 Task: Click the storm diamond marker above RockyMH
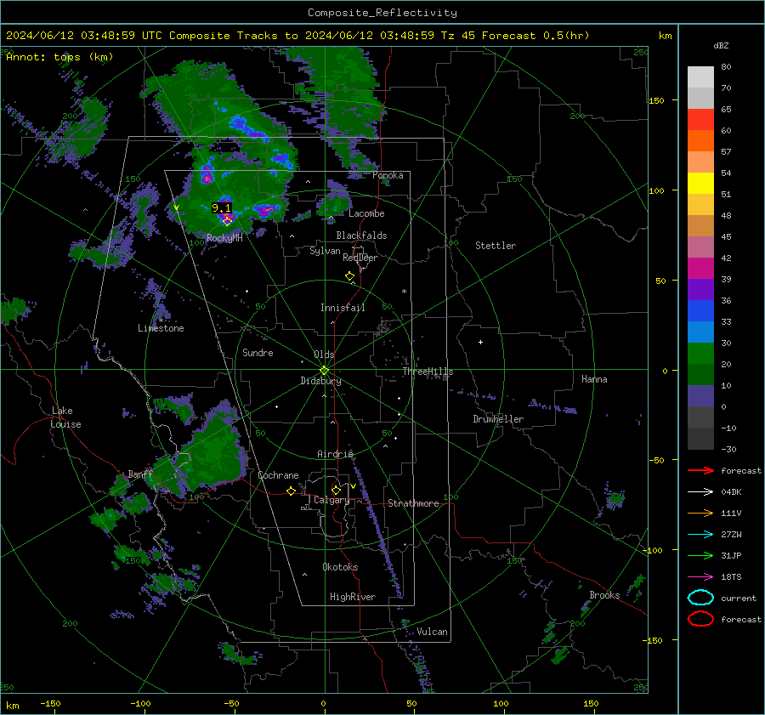pos(227,221)
